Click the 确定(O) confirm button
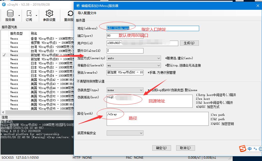The height and width of the screenshot is (161, 262). 162,148
